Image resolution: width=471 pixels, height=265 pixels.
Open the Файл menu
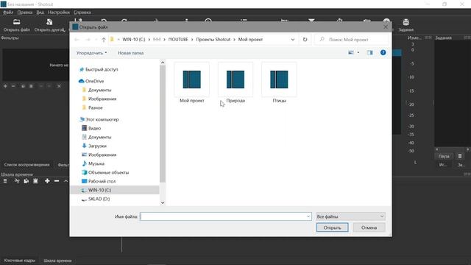8,13
